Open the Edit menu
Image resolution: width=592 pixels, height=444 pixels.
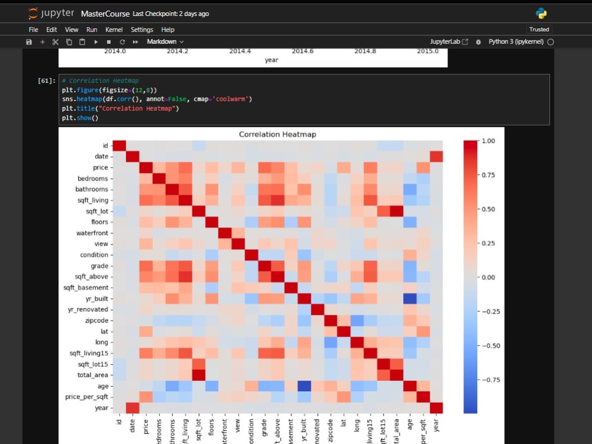(x=52, y=30)
